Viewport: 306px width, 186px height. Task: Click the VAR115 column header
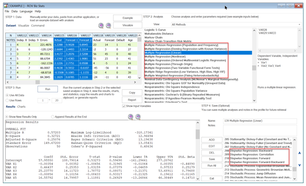click(59, 36)
